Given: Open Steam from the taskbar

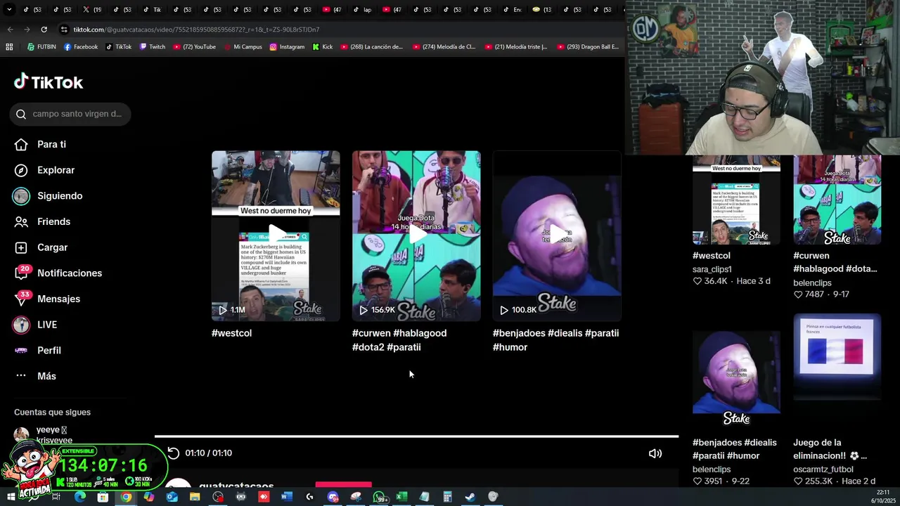Looking at the screenshot, I should (x=470, y=497).
